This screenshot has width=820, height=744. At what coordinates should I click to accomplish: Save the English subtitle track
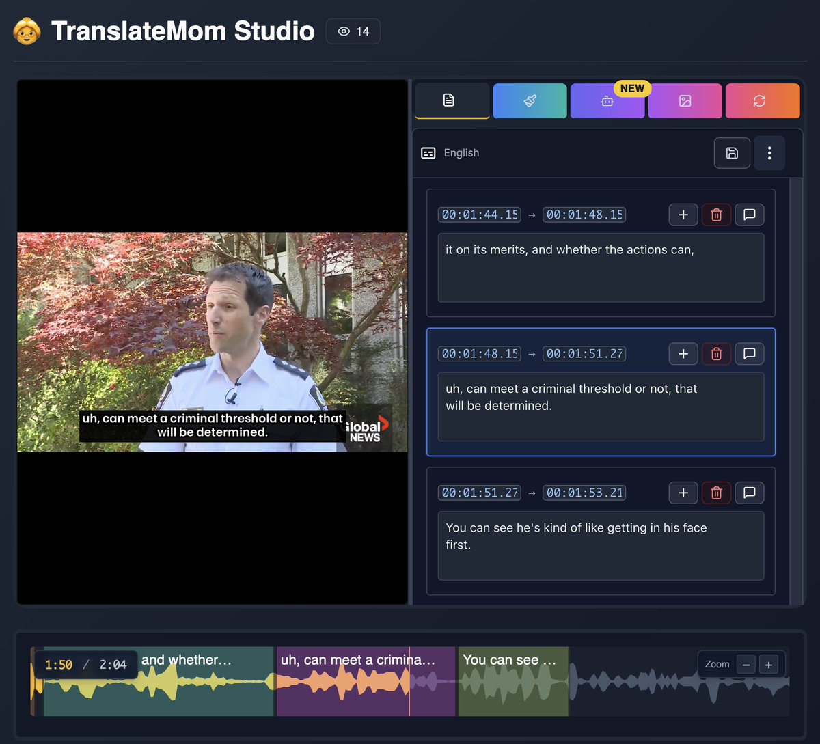pos(732,153)
